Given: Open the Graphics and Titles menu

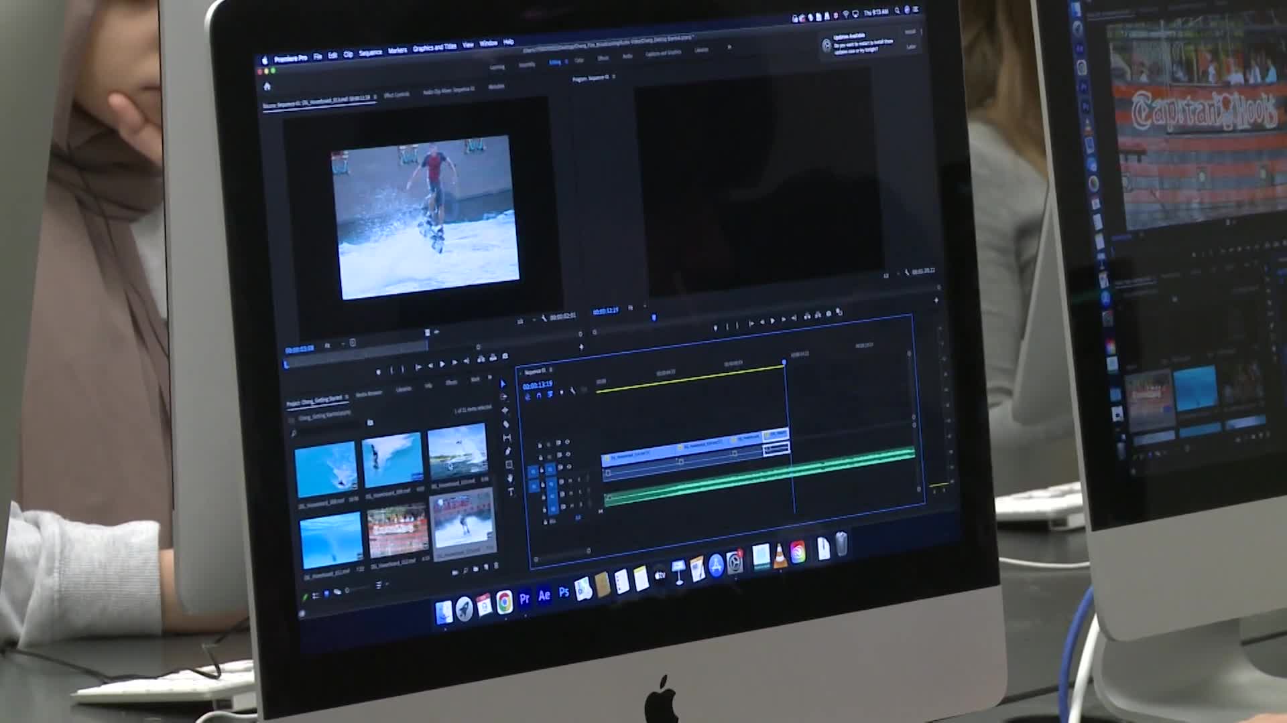Looking at the screenshot, I should point(434,48).
